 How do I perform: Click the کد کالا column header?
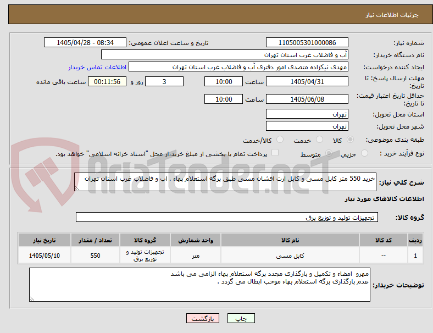pyautogui.click(x=384, y=240)
